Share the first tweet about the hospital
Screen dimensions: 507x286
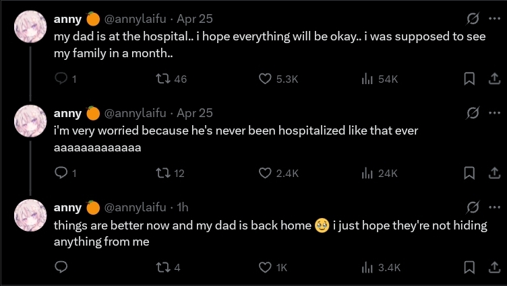tap(492, 79)
